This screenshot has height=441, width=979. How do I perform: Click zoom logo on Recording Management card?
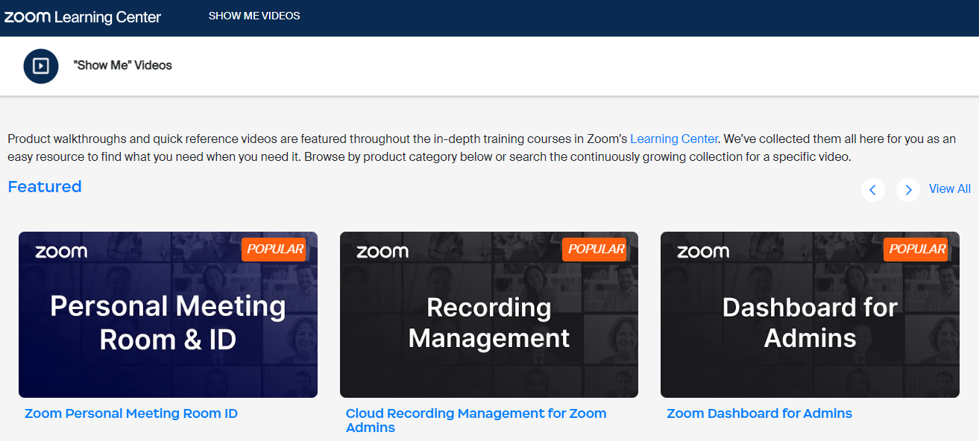pyautogui.click(x=383, y=252)
